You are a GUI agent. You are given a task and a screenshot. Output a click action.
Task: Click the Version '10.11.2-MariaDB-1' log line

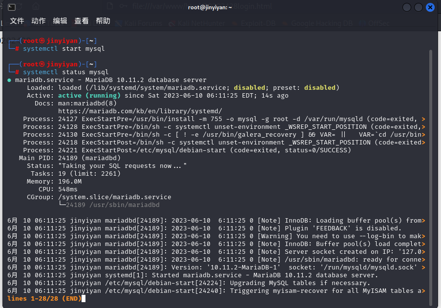point(216,267)
